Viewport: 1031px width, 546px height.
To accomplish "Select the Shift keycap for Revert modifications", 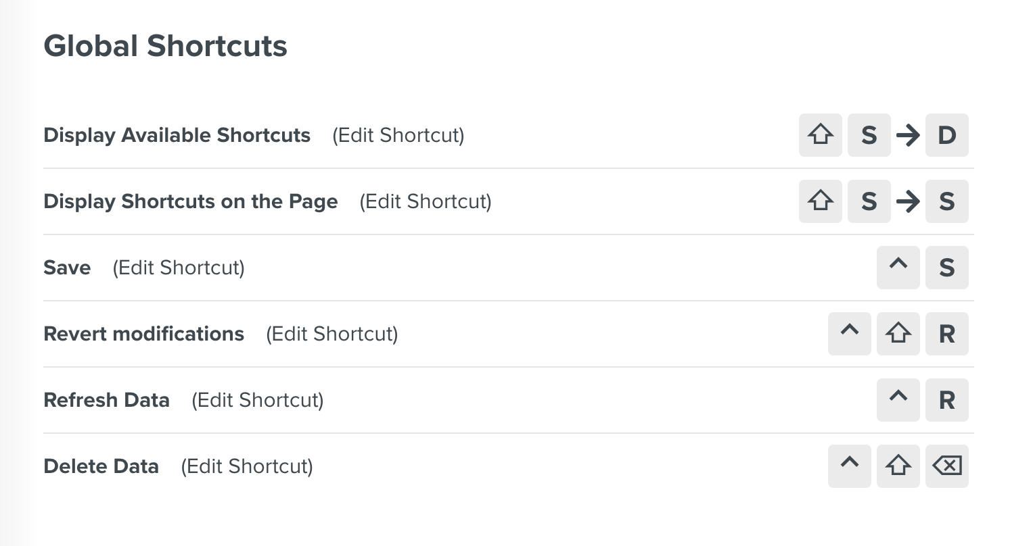I will pos(898,334).
